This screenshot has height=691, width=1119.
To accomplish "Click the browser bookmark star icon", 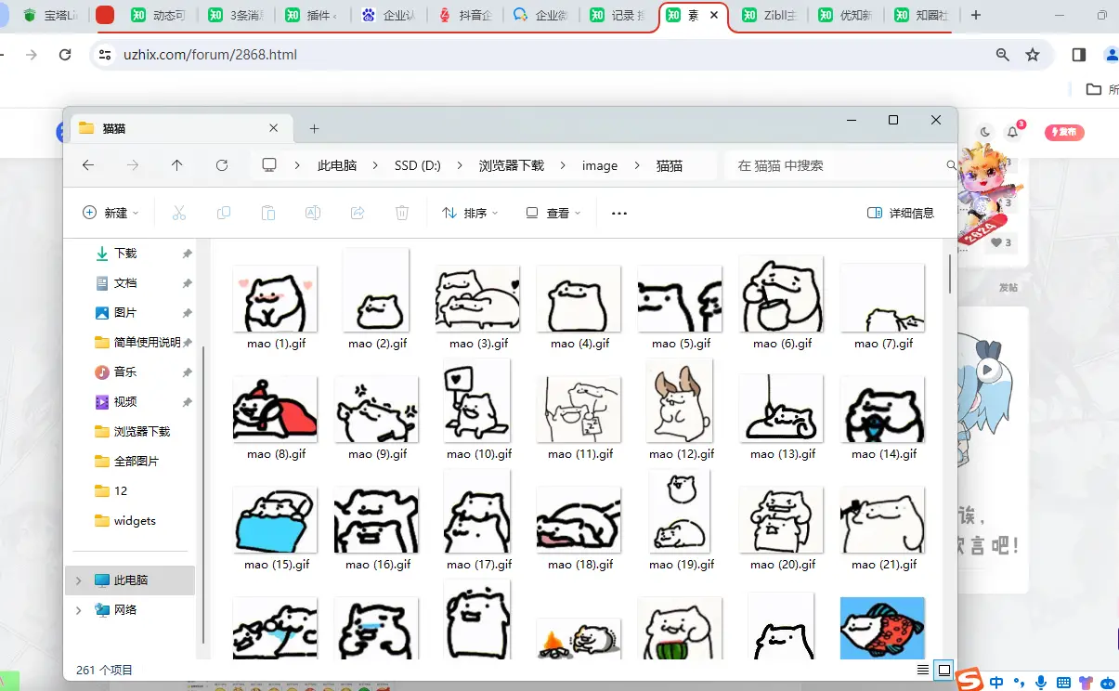I will (1033, 55).
